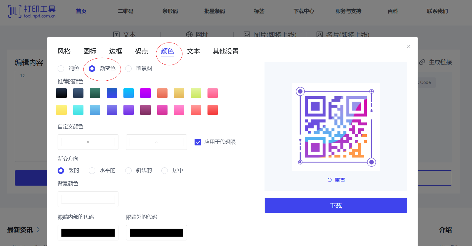The width and height of the screenshot is (472, 246).
Task: Go to 首页 in top navigation
Action: [81, 11]
